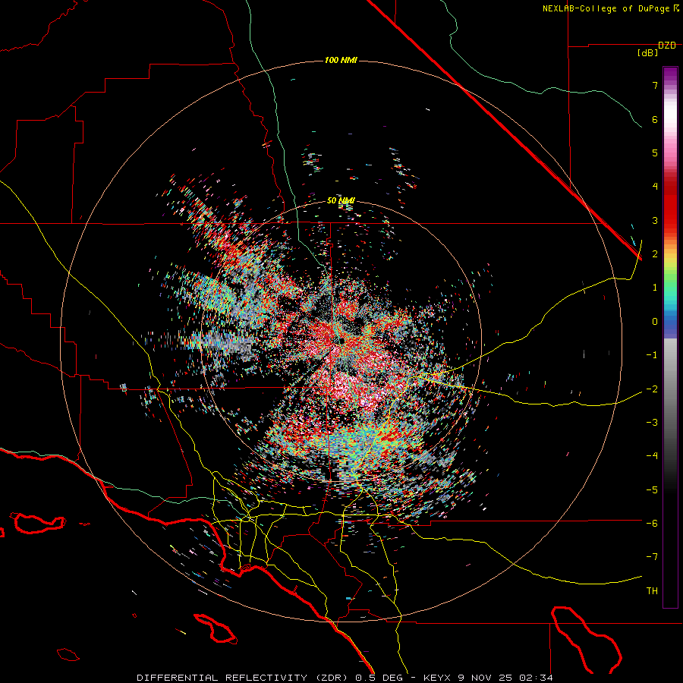Click the -3 tick label on scale
Viewport: 683px width, 683px height.
click(652, 423)
